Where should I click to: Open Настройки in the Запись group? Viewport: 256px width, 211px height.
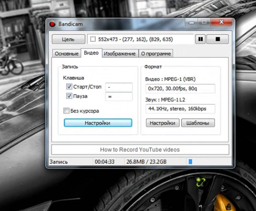point(98,123)
